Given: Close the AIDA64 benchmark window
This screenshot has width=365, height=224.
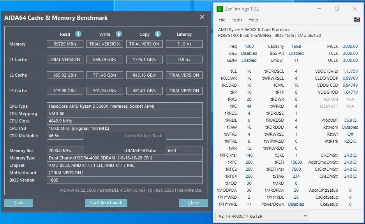Looking at the screenshot, I should [x=202, y=17].
